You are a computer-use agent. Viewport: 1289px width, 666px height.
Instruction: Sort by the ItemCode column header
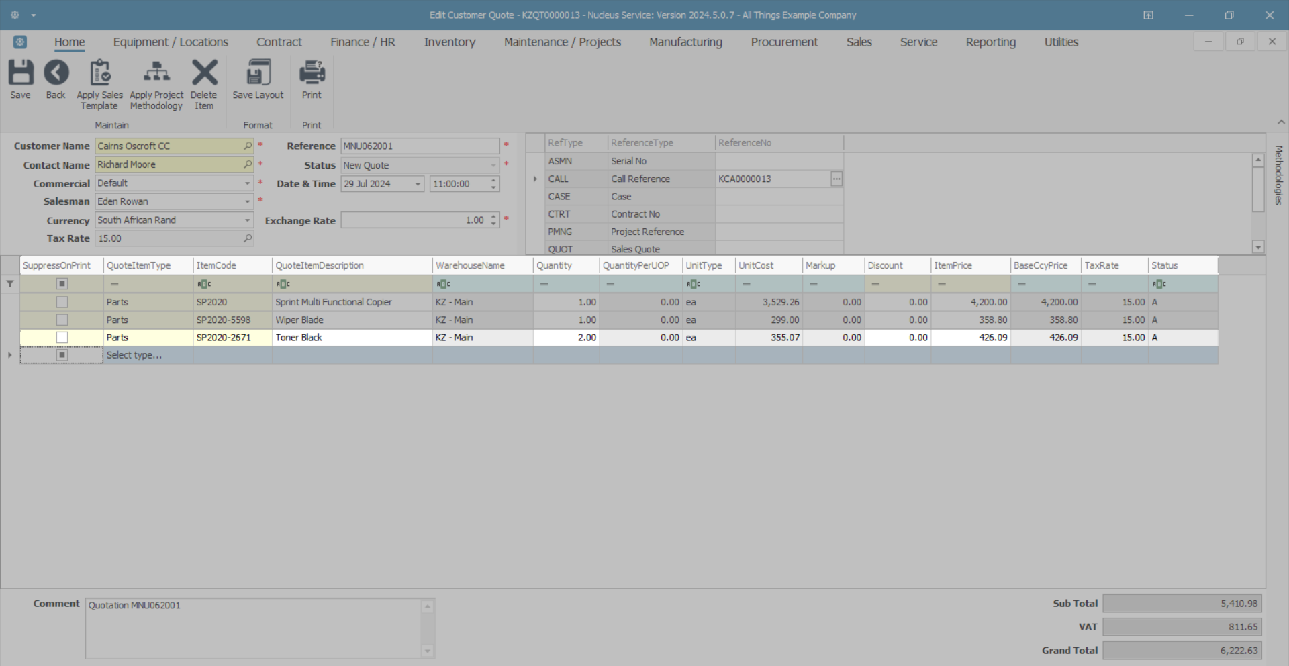pos(232,265)
